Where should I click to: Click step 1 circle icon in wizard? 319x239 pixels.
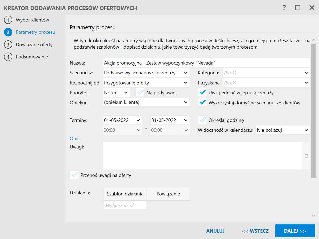(x=8, y=20)
